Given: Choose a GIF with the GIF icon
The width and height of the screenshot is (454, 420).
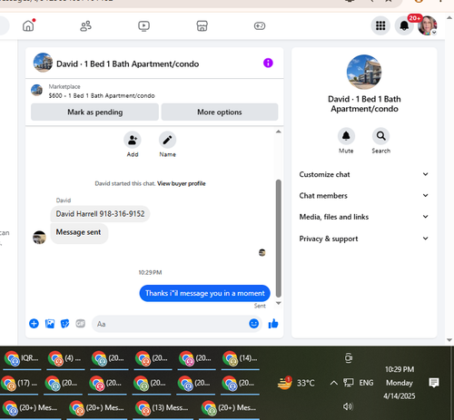Looking at the screenshot, I should pyautogui.click(x=80, y=324).
